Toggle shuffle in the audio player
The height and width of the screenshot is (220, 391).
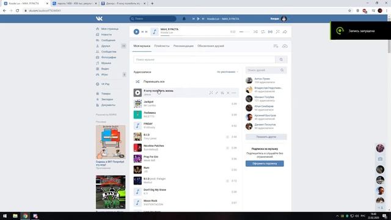pyautogui.click(x=255, y=32)
